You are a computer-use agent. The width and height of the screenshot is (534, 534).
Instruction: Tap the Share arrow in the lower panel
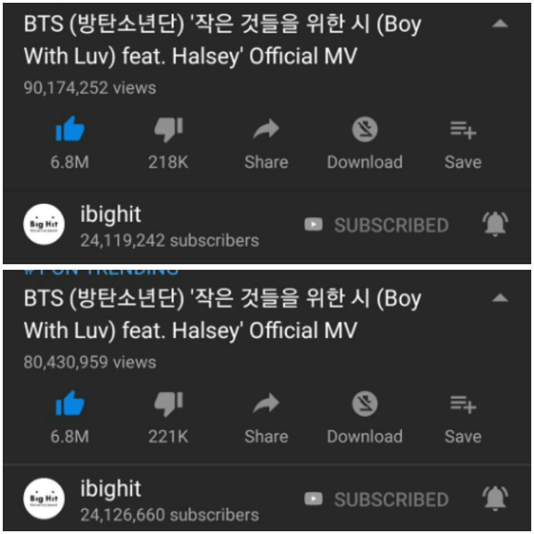click(x=266, y=403)
